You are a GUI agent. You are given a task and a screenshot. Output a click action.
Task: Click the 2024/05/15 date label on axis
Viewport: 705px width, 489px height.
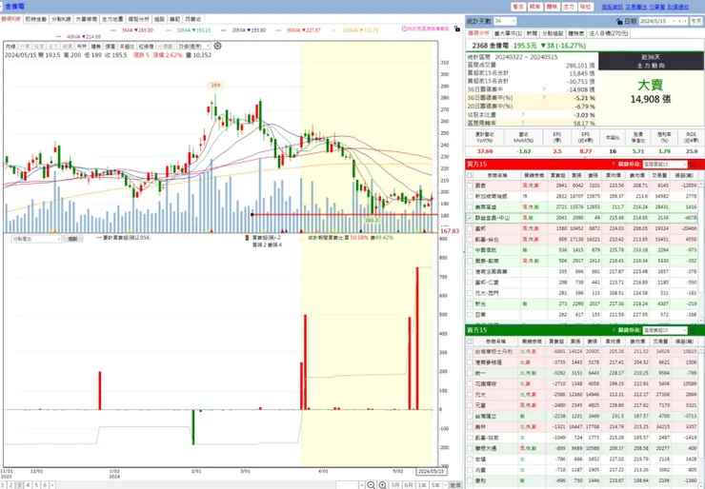pos(431,472)
